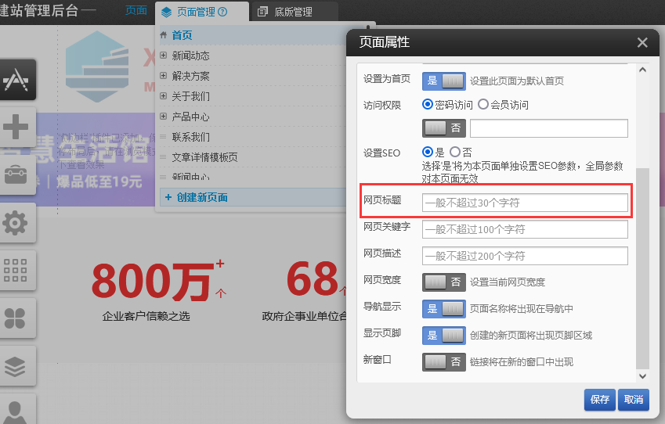665x424 pixels.
Task: Open the toolbox briefcase icon in sidebar
Action: coord(16,174)
